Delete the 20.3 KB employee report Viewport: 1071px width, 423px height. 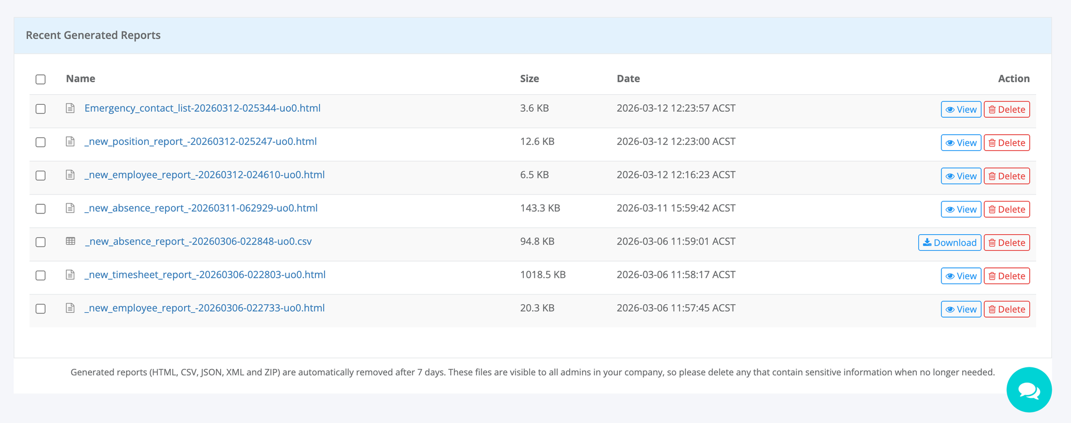(1006, 310)
